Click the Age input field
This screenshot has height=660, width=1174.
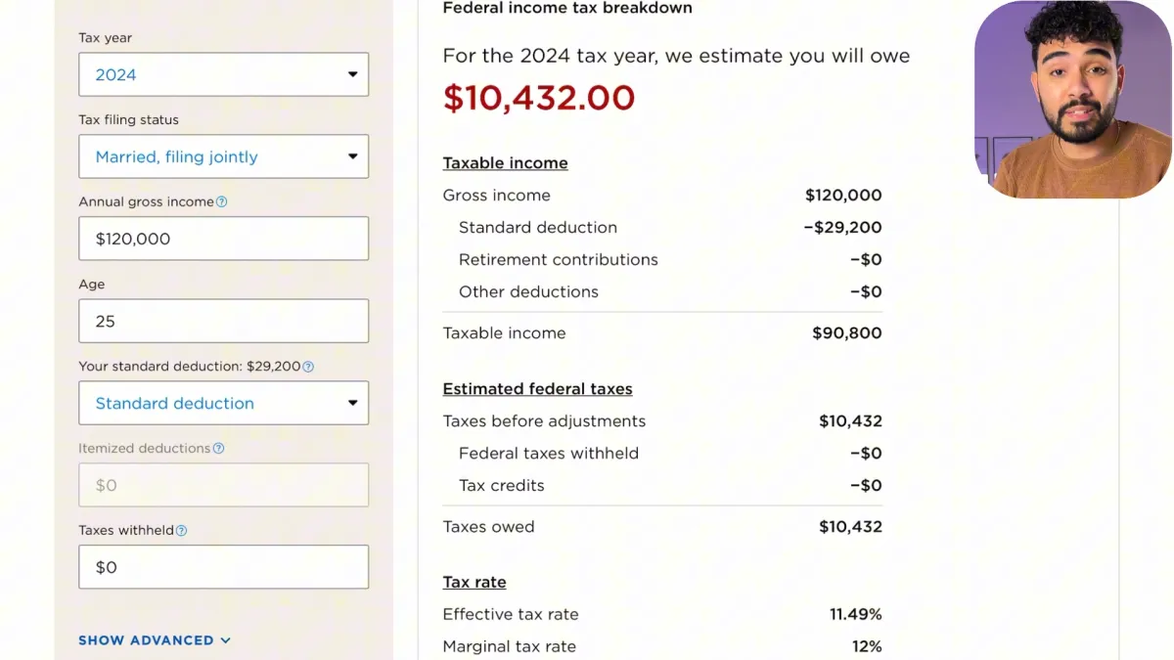(x=223, y=321)
